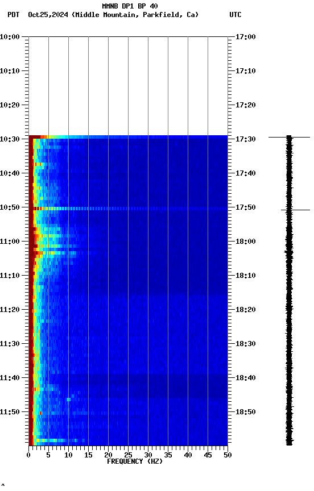Click the '10' frequency axis tick label
This screenshot has width=314, height=491.
click(x=68, y=456)
